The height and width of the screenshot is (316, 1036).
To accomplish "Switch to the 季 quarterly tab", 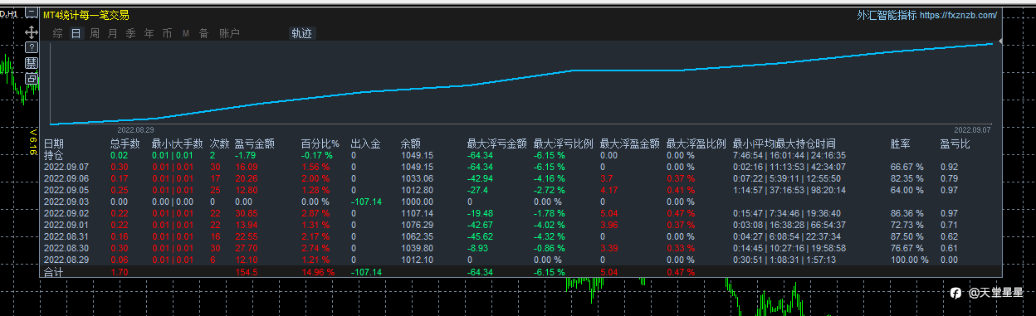I will [x=131, y=33].
